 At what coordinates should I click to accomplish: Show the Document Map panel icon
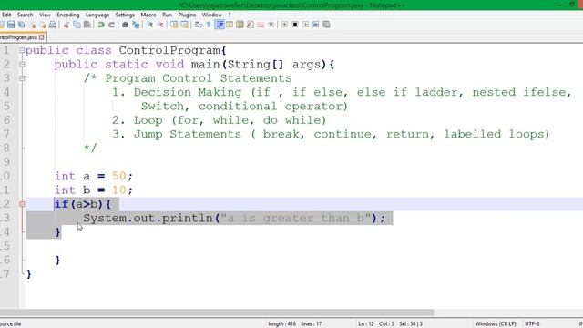240,25
